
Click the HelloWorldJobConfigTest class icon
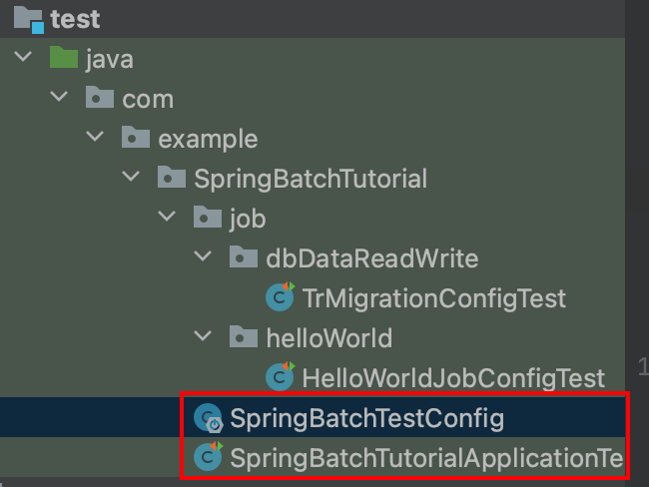click(281, 376)
